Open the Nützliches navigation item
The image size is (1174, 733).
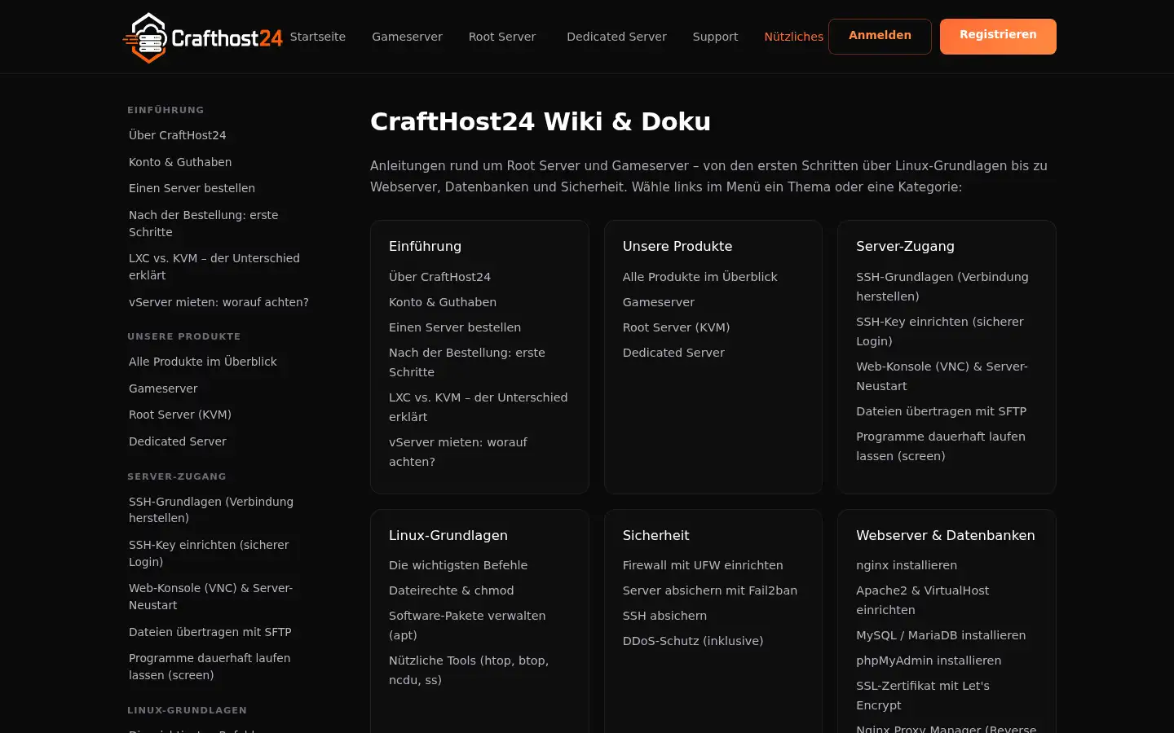tap(793, 37)
